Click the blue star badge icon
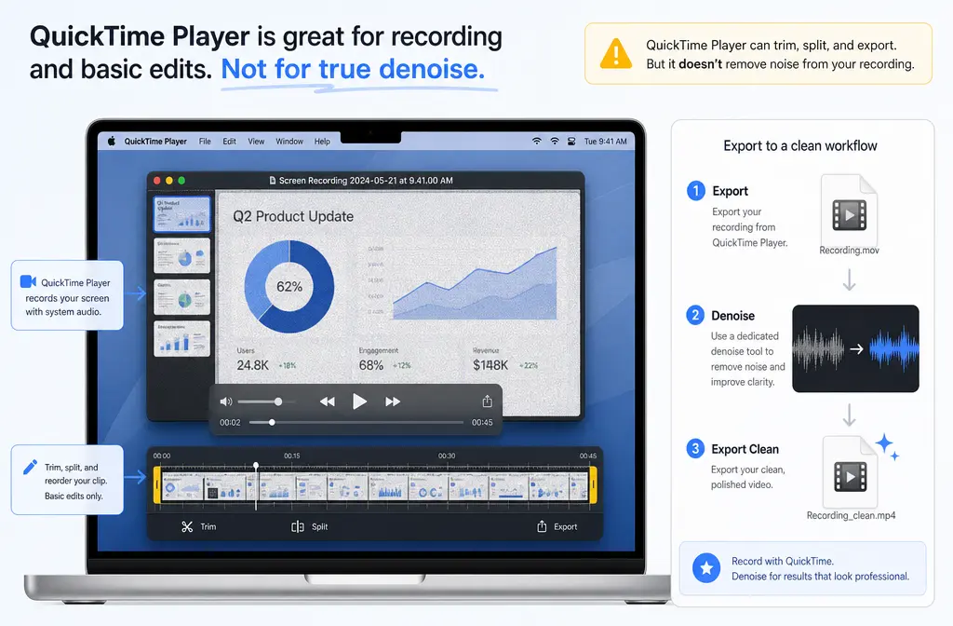 [x=706, y=568]
